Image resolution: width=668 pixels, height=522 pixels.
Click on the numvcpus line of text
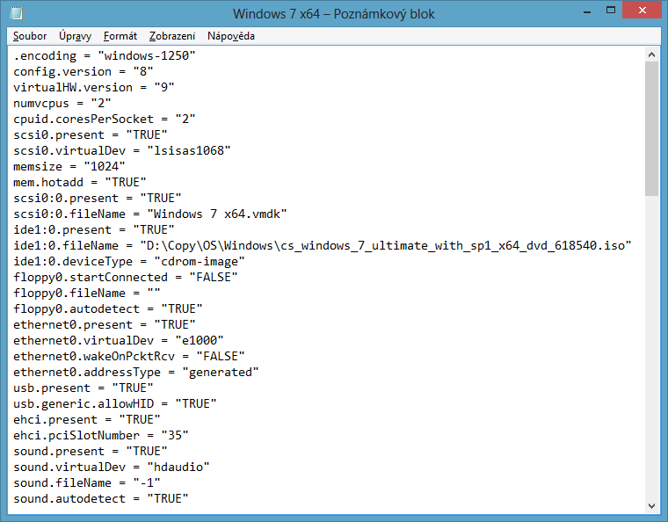62,103
